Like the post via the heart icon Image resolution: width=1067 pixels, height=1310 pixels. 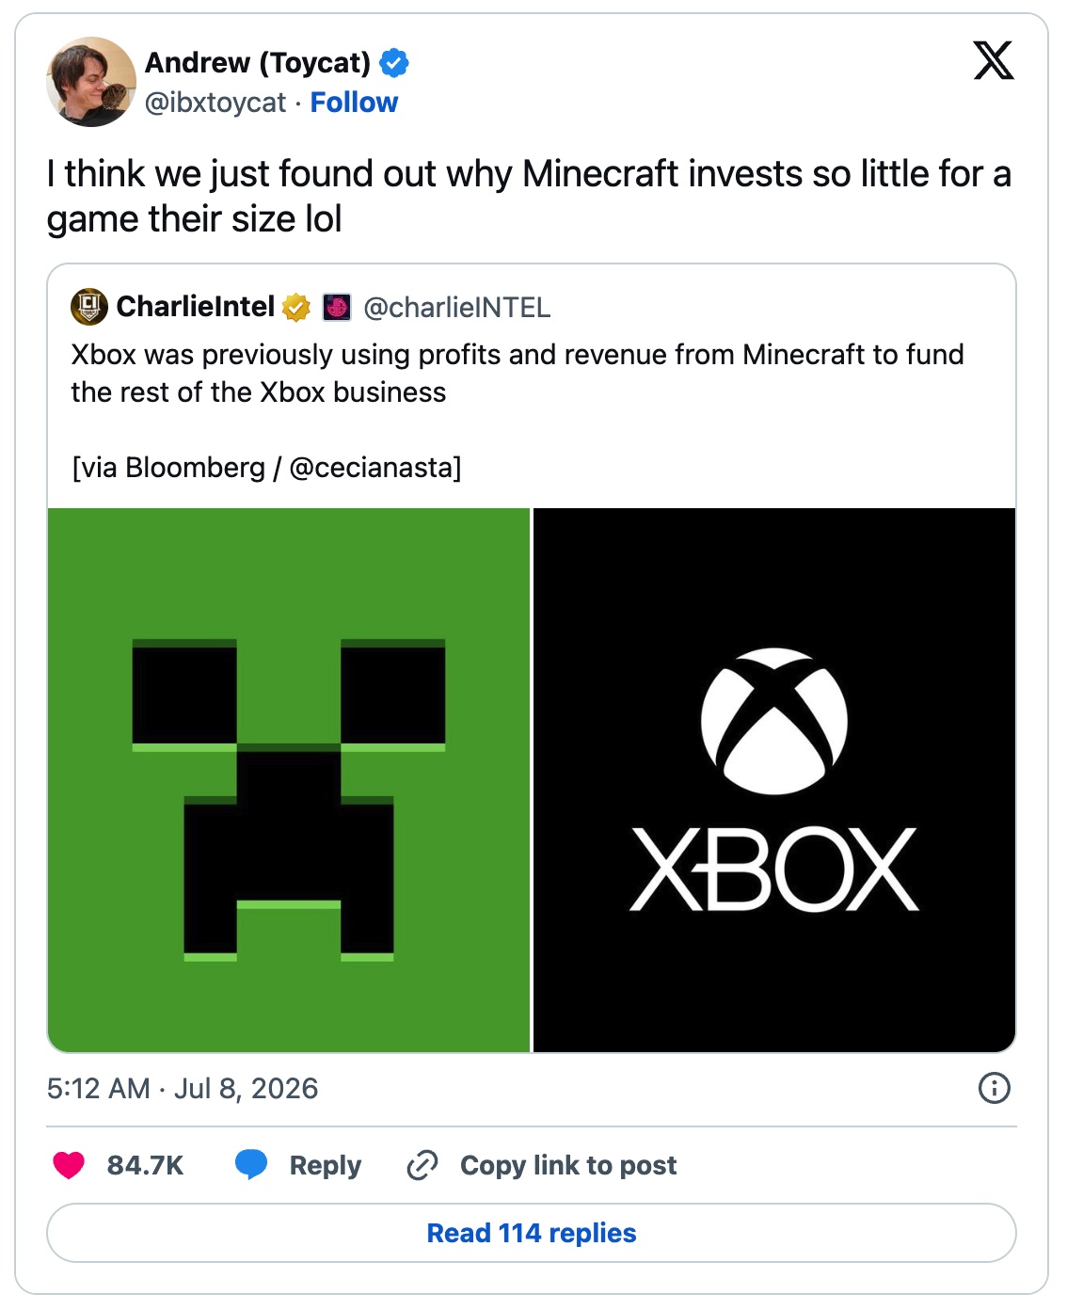tap(69, 1165)
